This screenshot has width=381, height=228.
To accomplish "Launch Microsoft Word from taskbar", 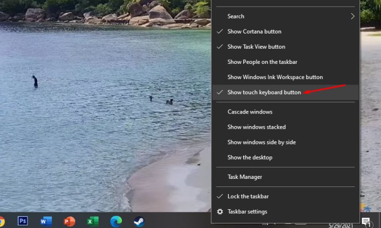I will click(x=46, y=221).
